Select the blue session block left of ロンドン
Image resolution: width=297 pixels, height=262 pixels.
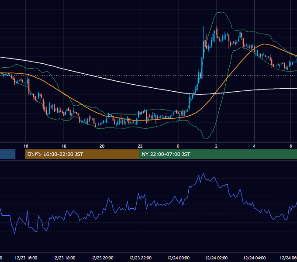tap(7, 154)
